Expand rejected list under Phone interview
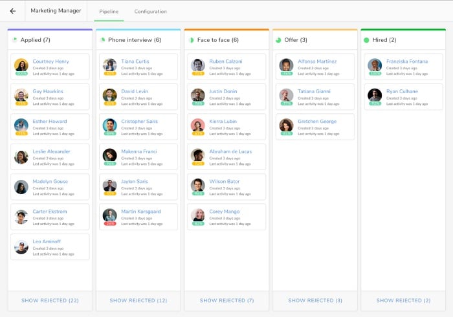 pos(138,300)
